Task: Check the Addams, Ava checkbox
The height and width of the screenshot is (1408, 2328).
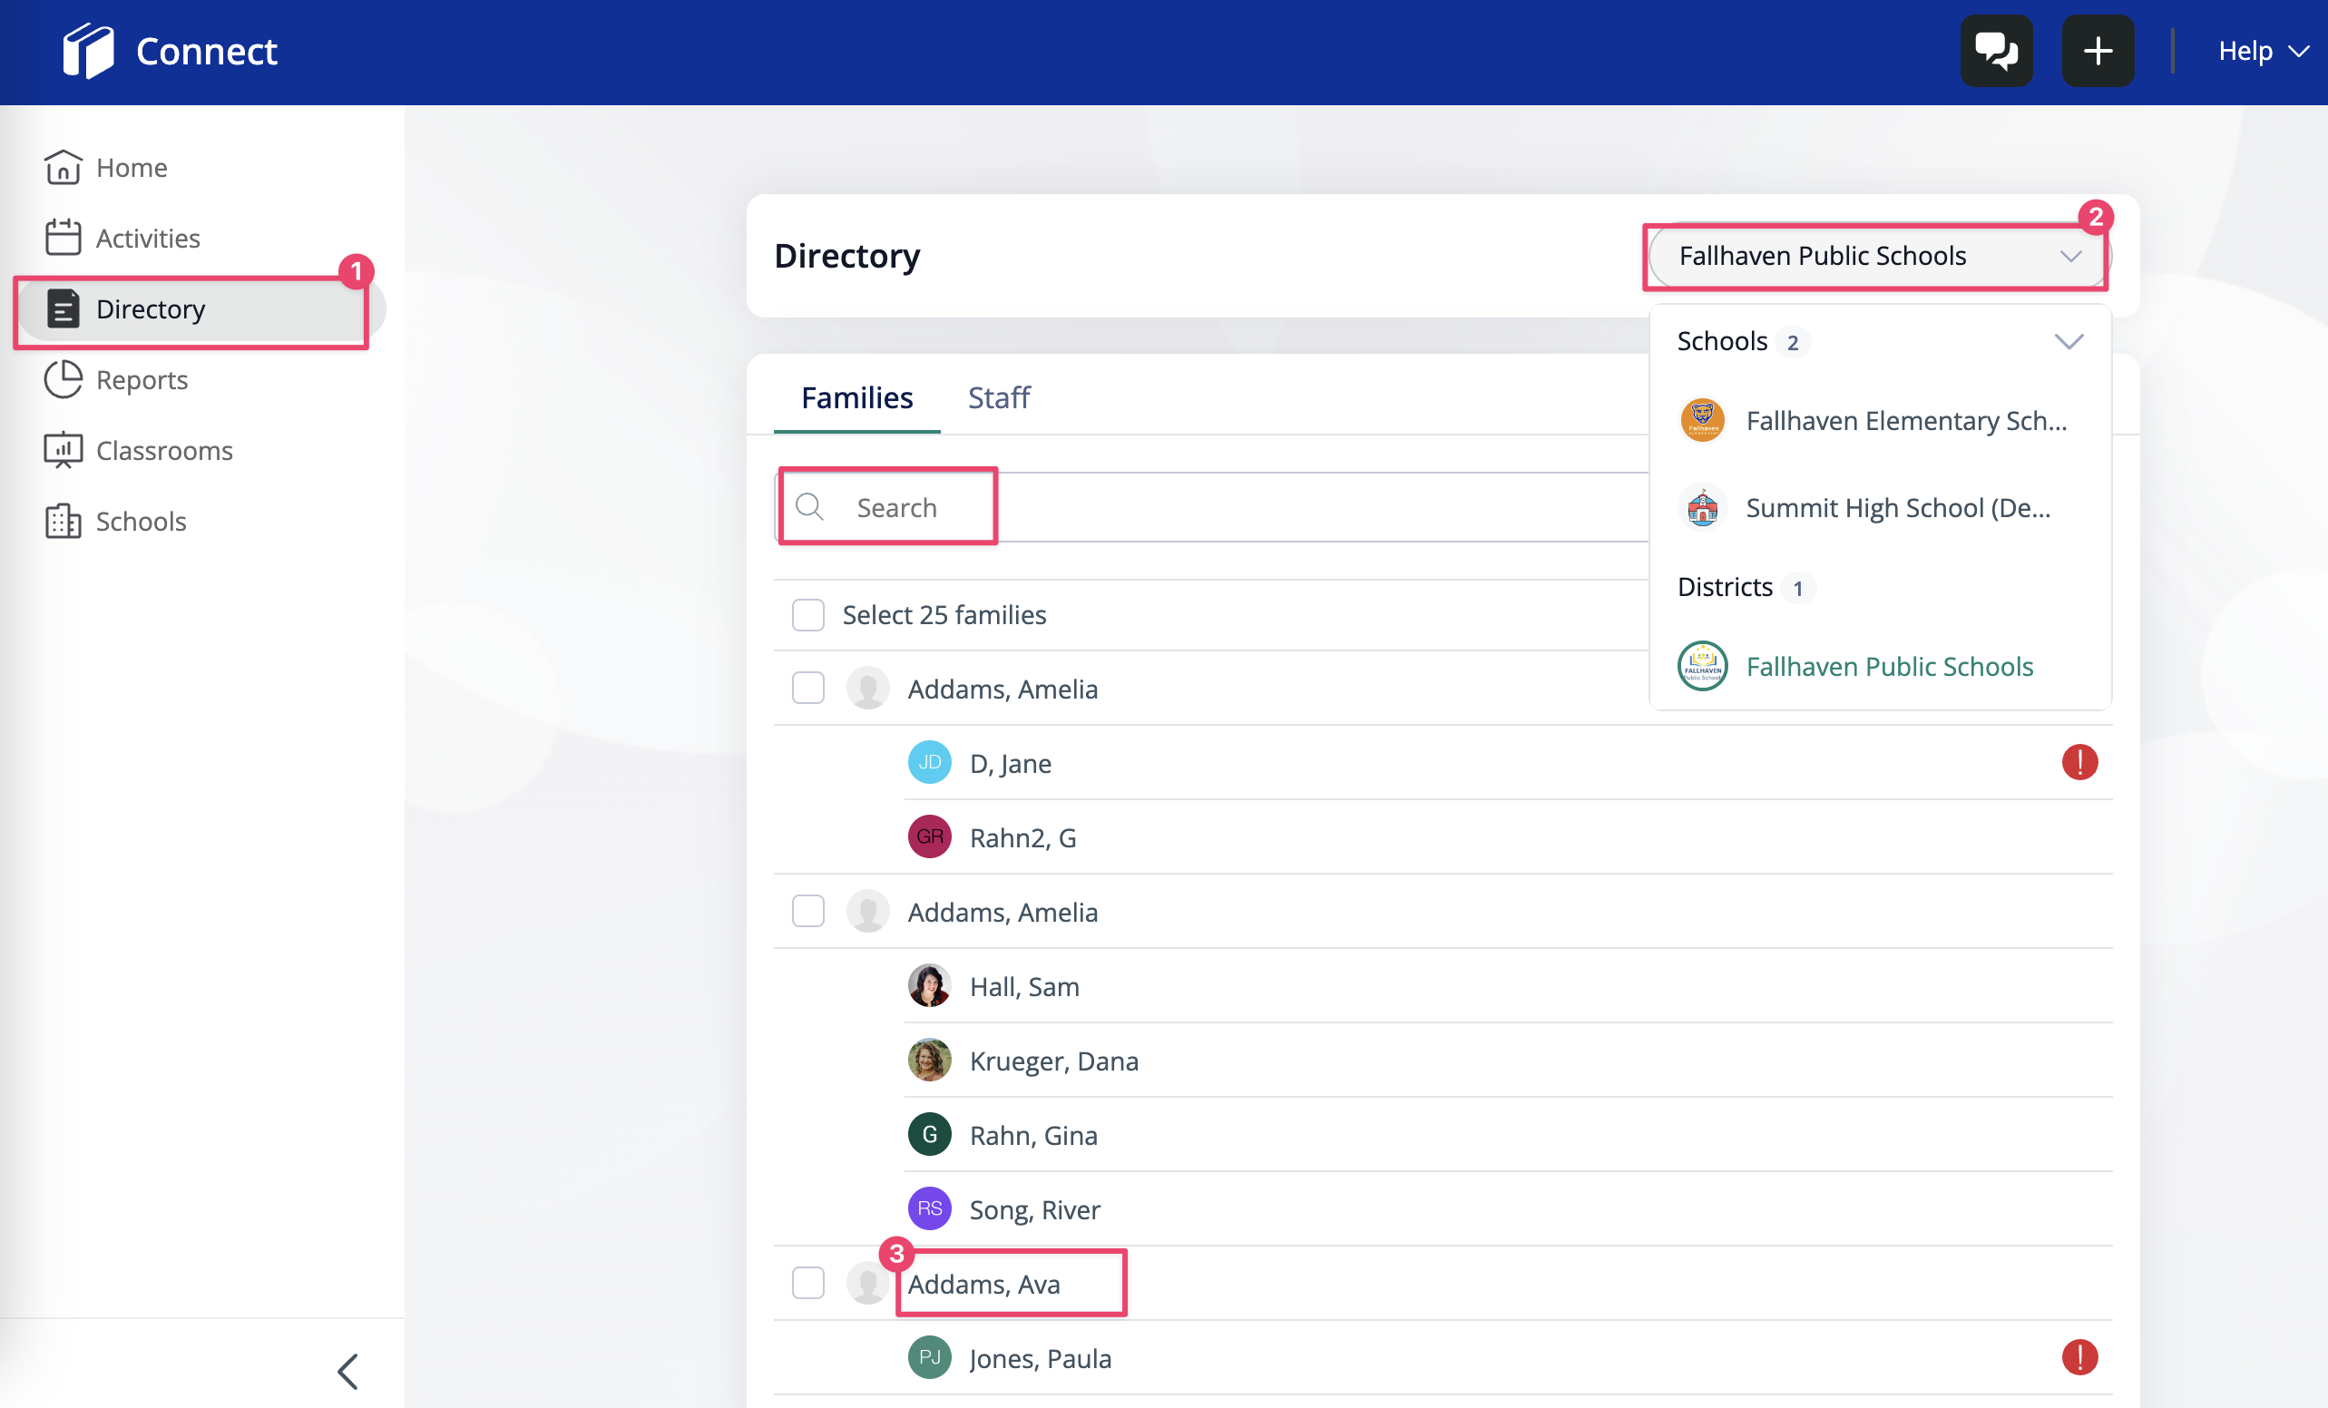Action: 807,1285
